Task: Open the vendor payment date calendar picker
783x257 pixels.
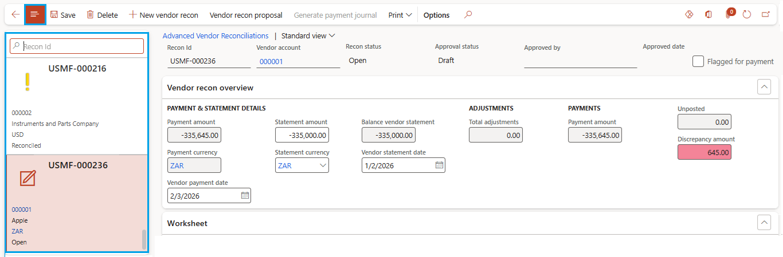Action: coord(245,196)
